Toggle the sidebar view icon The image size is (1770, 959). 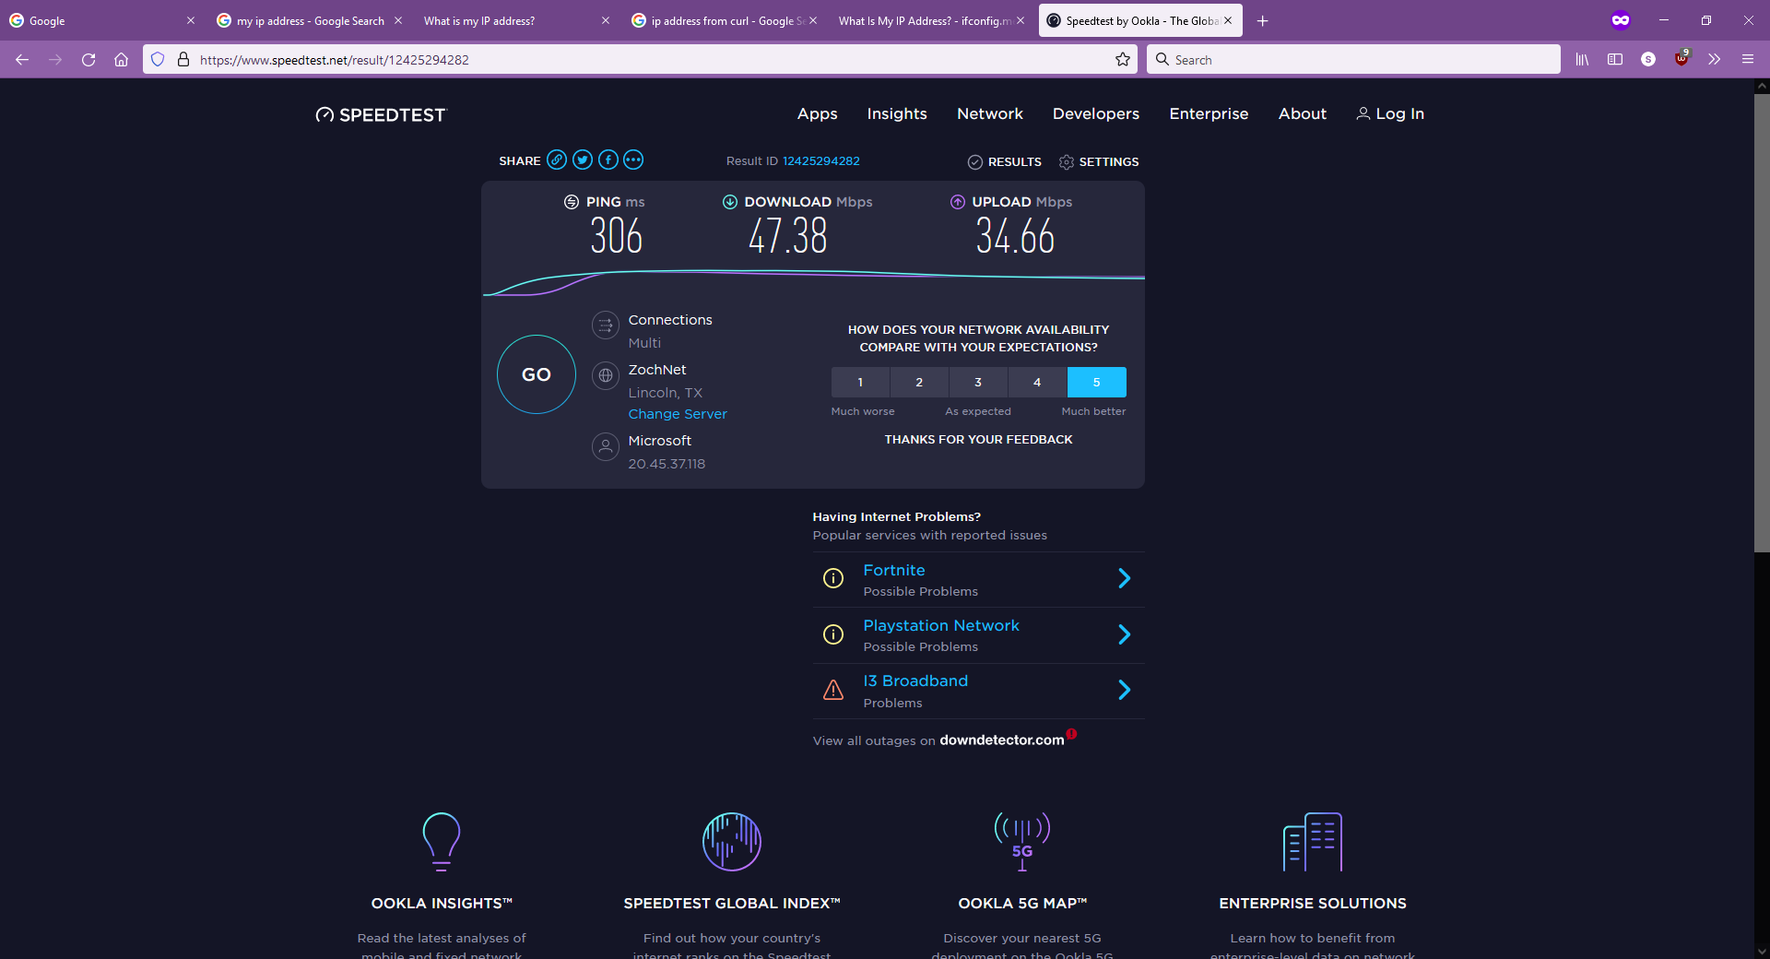point(1615,59)
